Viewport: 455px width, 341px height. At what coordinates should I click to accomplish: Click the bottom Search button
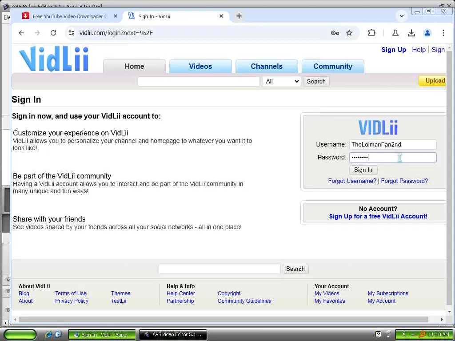[295, 269]
